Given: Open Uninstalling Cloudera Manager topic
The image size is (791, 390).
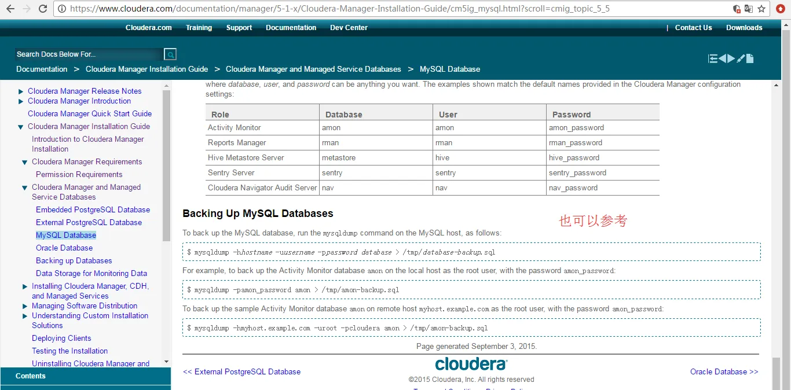Looking at the screenshot, I should pyautogui.click(x=90, y=363).
